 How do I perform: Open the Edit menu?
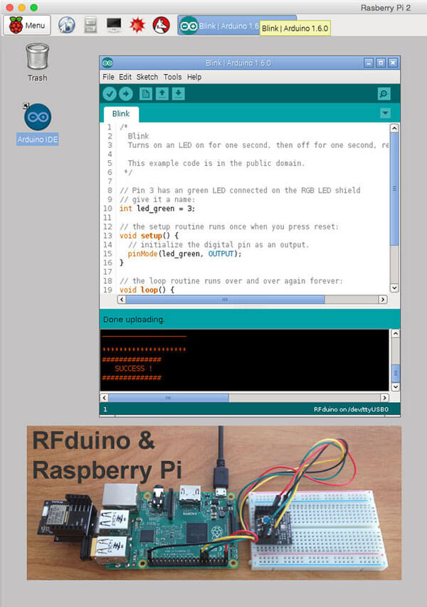click(125, 77)
